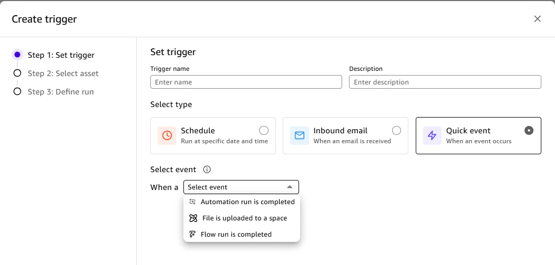Go to Step 3: Define run
This screenshot has height=265, width=555.
point(61,92)
